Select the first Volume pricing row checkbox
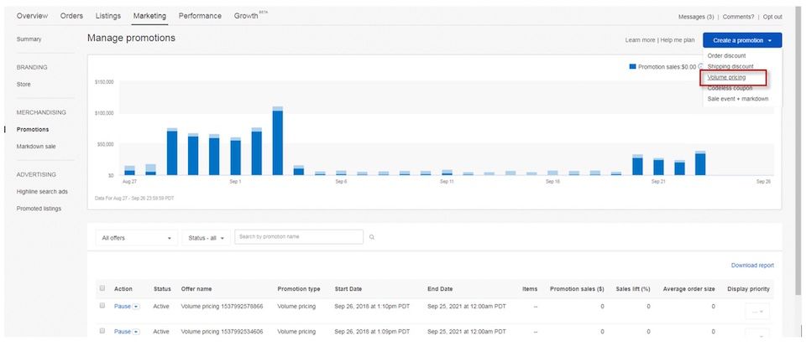The height and width of the screenshot is (346, 806). tap(102, 307)
